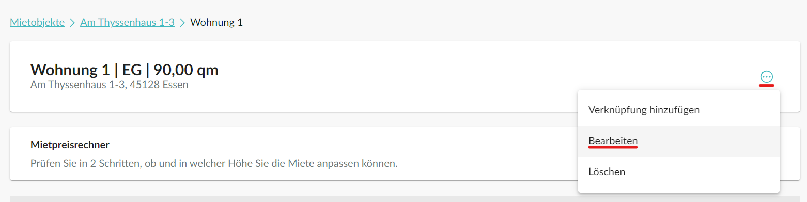The height and width of the screenshot is (202, 807).
Task: Click the Mietpreisrechner description about 2 Schritten
Action: click(x=214, y=164)
